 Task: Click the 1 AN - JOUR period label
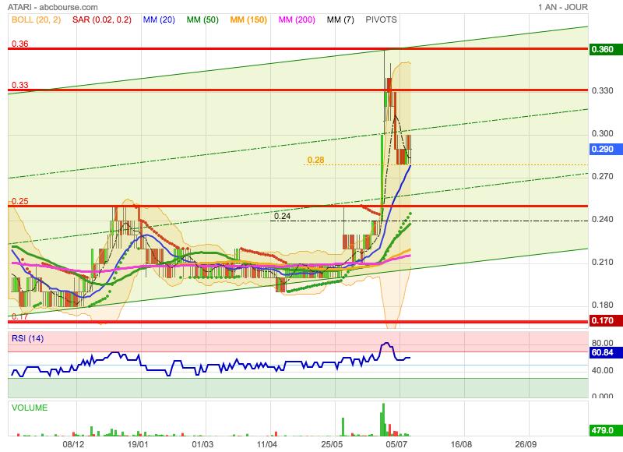563,7
